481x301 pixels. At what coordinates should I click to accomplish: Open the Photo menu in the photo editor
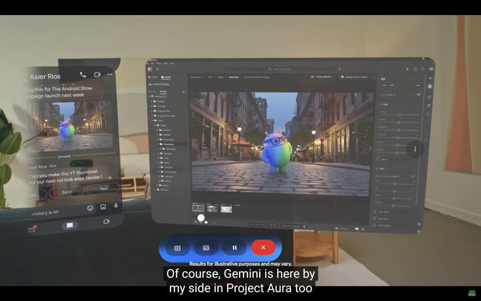coord(159,63)
